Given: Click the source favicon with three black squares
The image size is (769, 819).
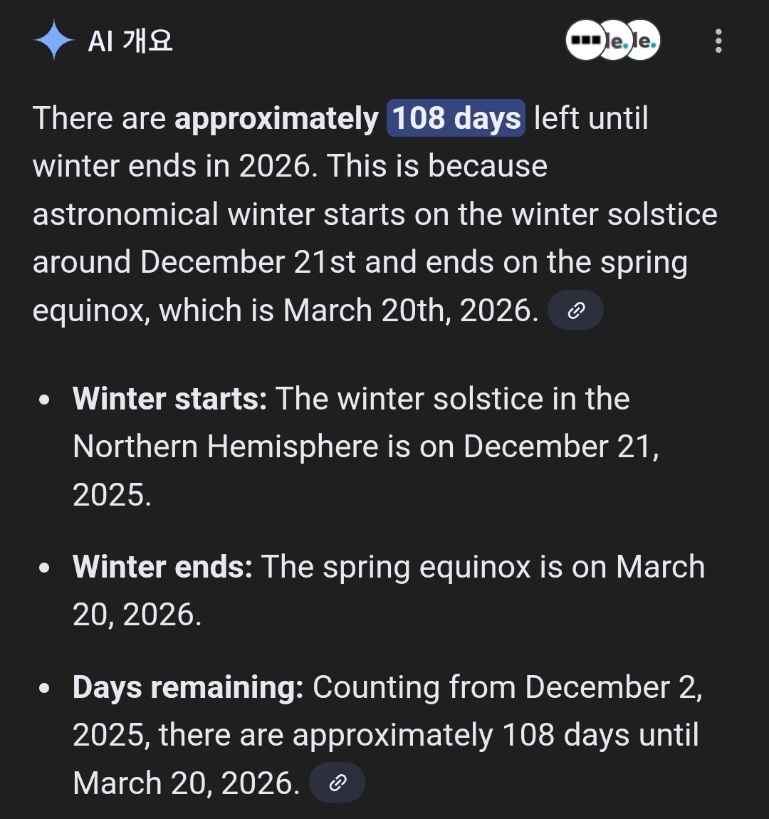Looking at the screenshot, I should tap(585, 41).
